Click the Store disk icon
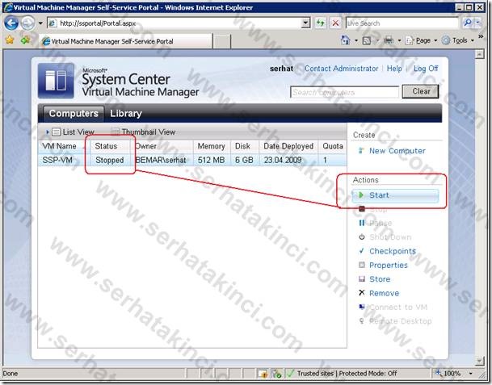Image resolution: width=492 pixels, height=385 pixels. pyautogui.click(x=362, y=278)
